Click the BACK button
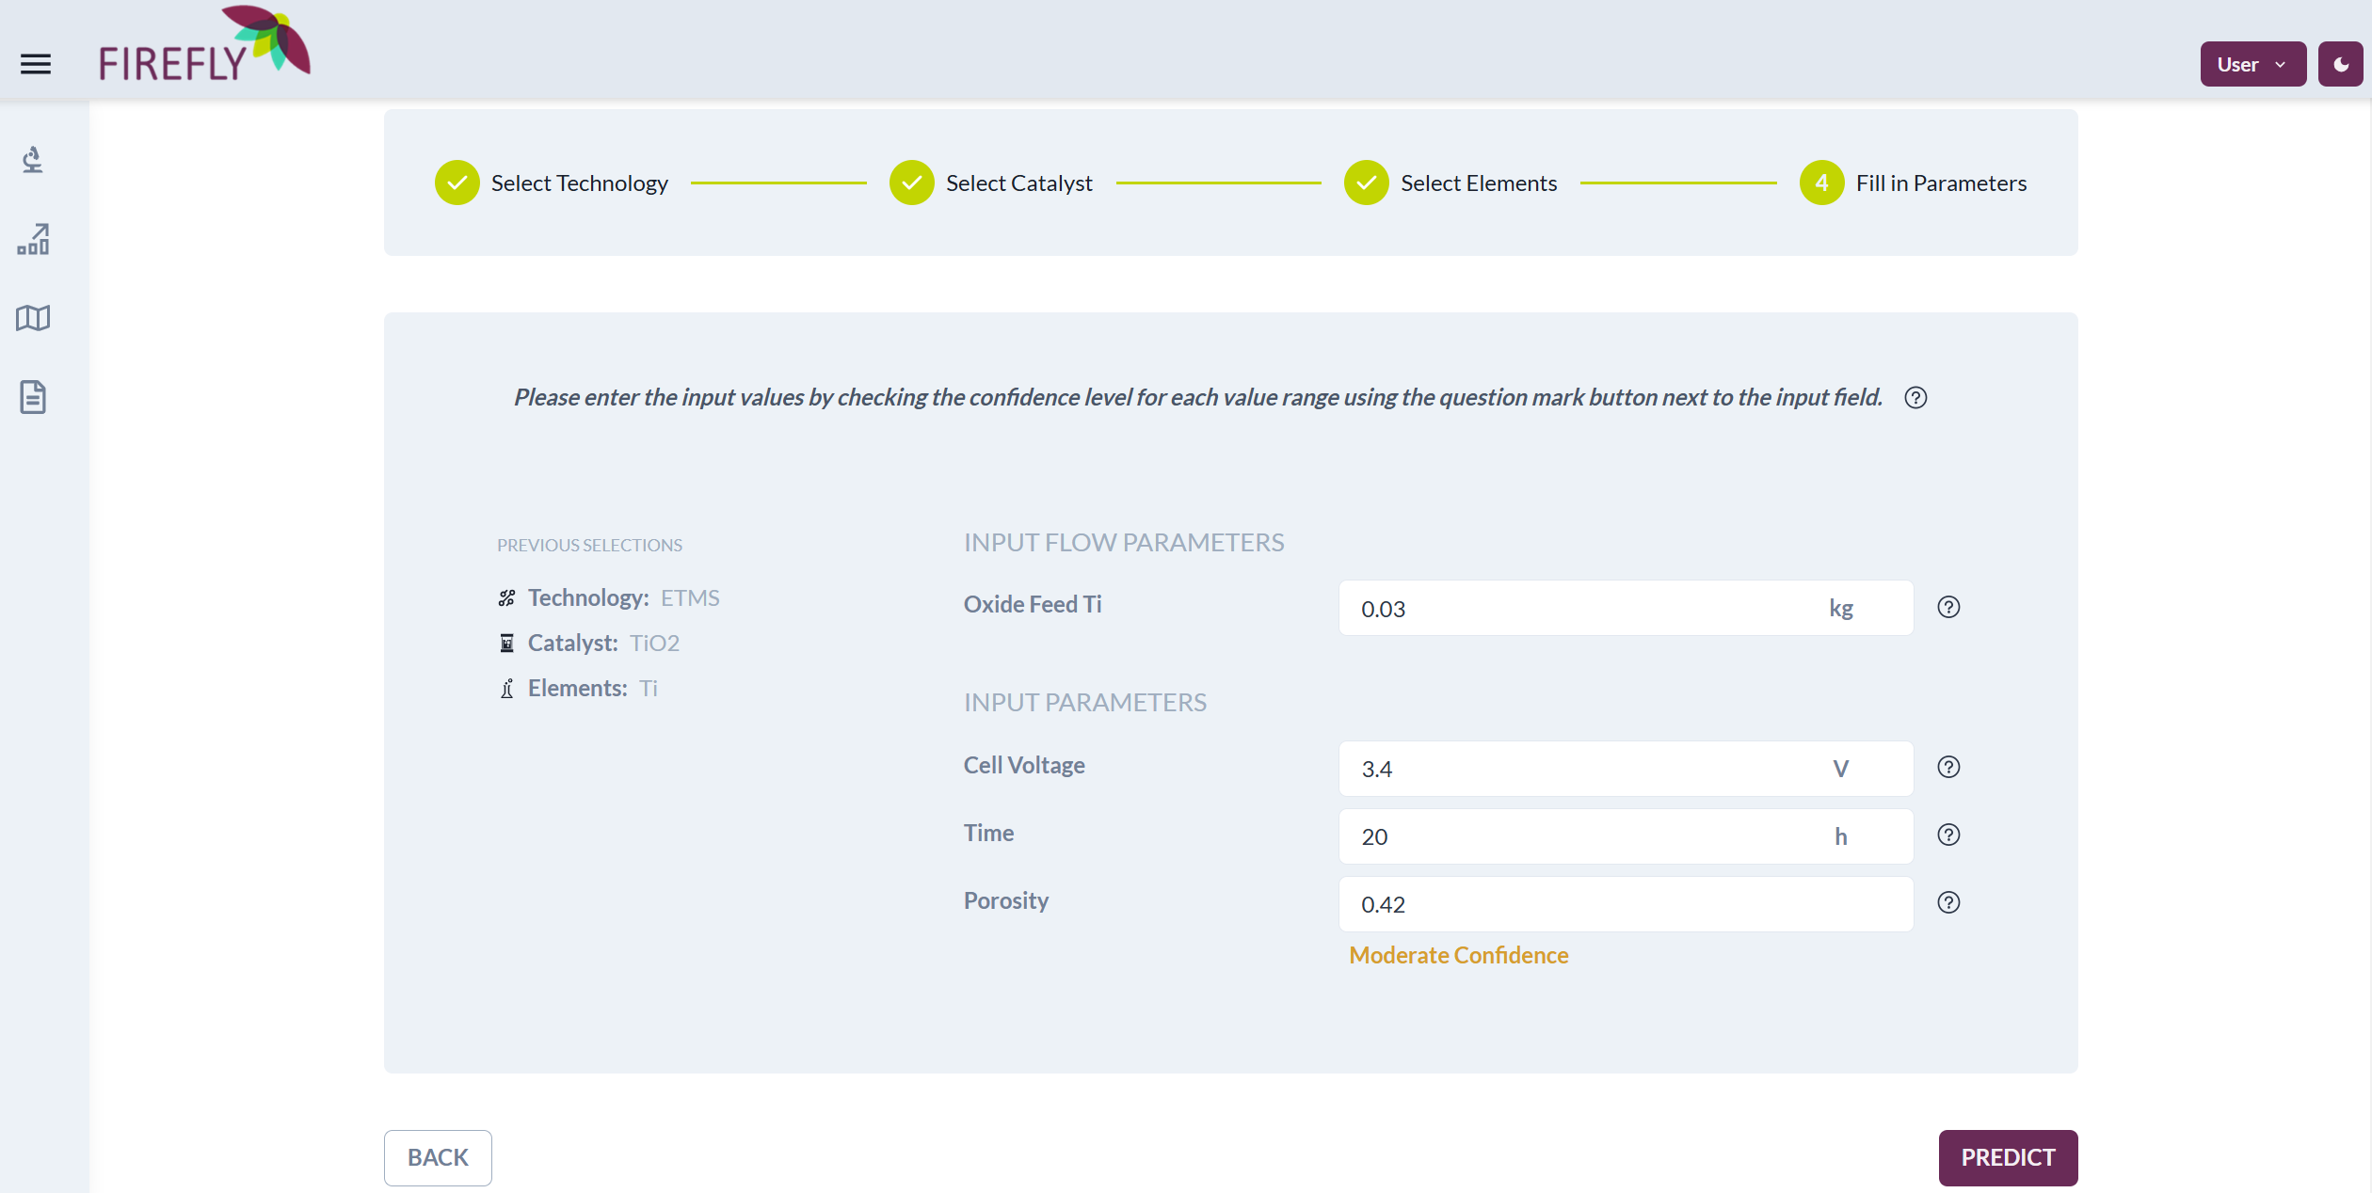The image size is (2372, 1193). coord(438,1157)
